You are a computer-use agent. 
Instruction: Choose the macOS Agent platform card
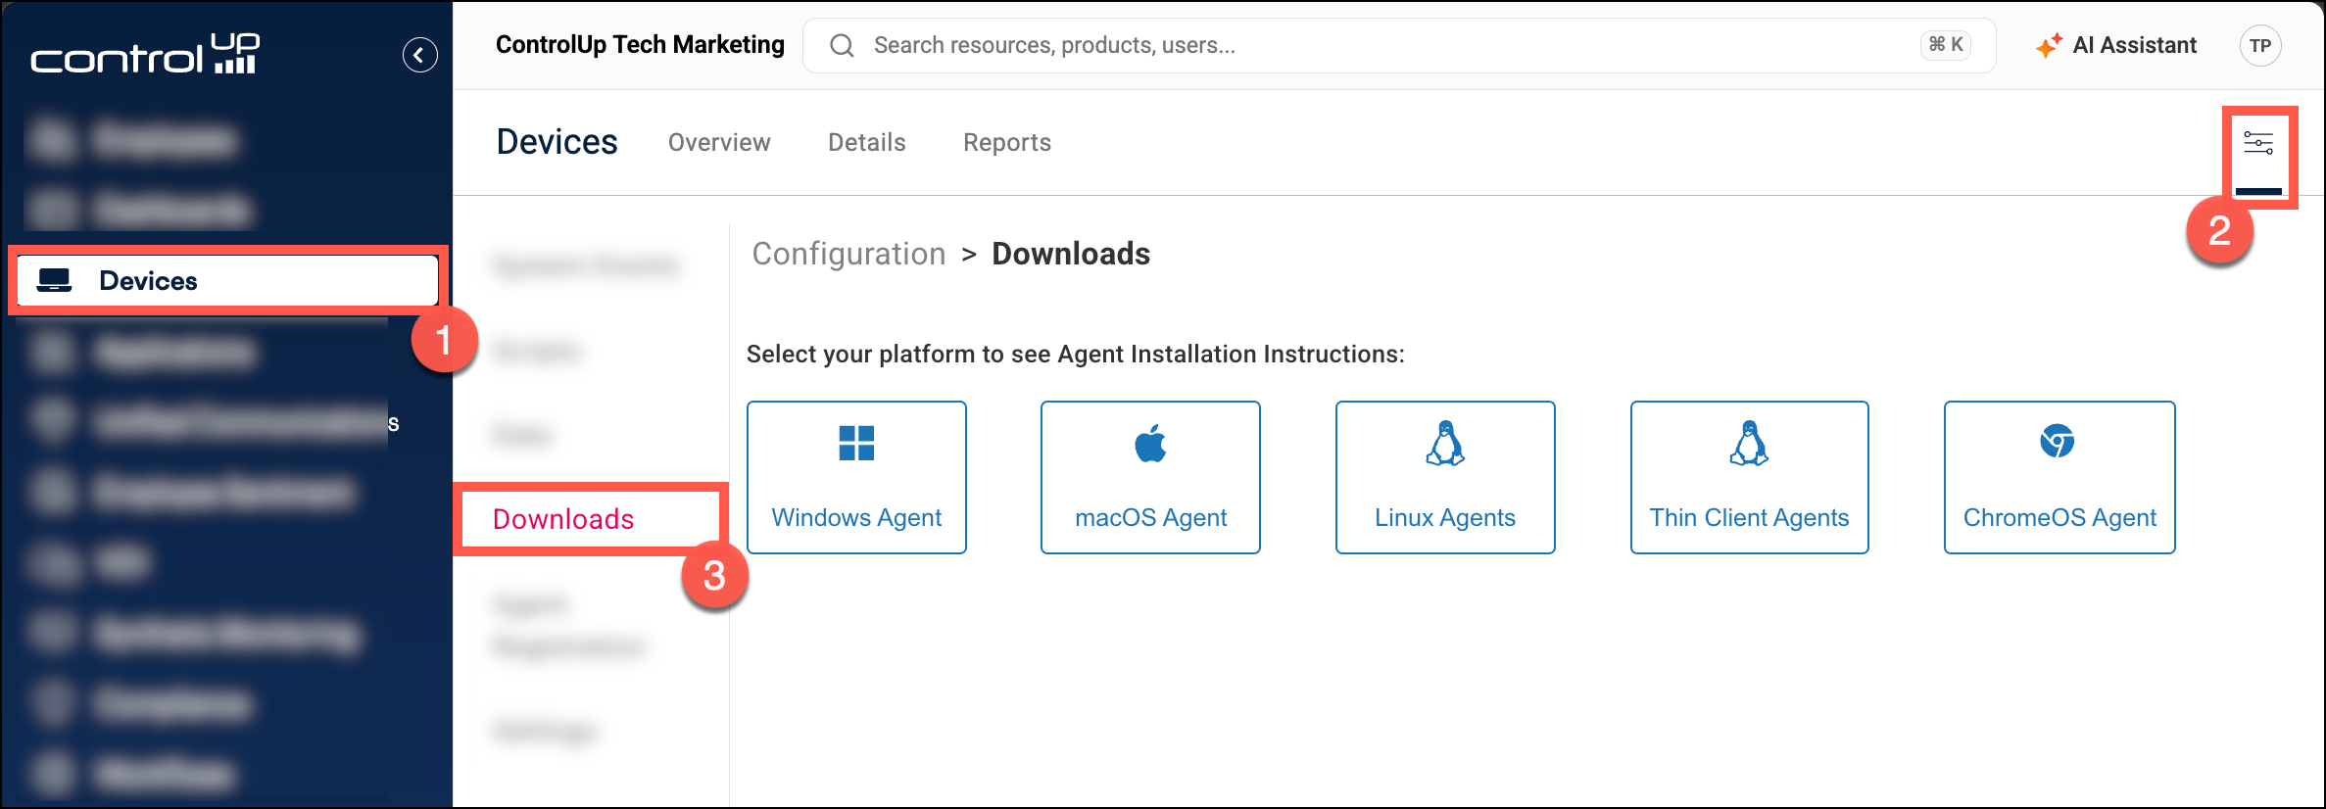pos(1150,477)
